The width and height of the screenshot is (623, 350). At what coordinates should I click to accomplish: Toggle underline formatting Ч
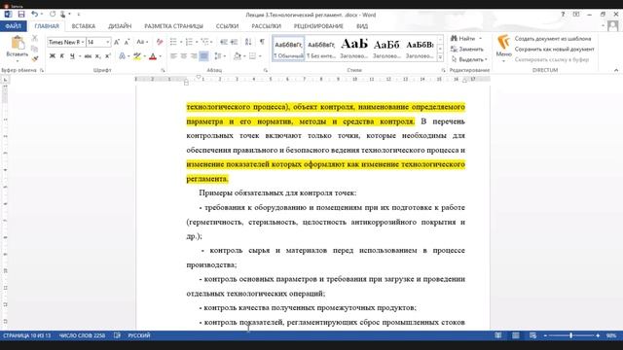click(72, 56)
